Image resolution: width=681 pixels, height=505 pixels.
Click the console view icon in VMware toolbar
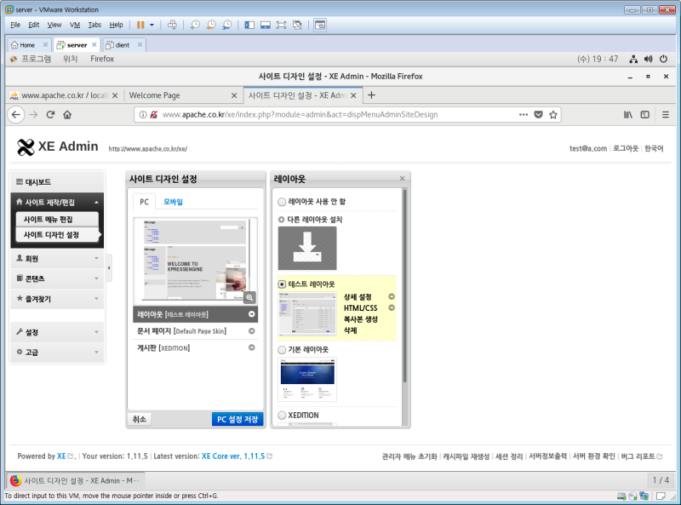coord(320,26)
